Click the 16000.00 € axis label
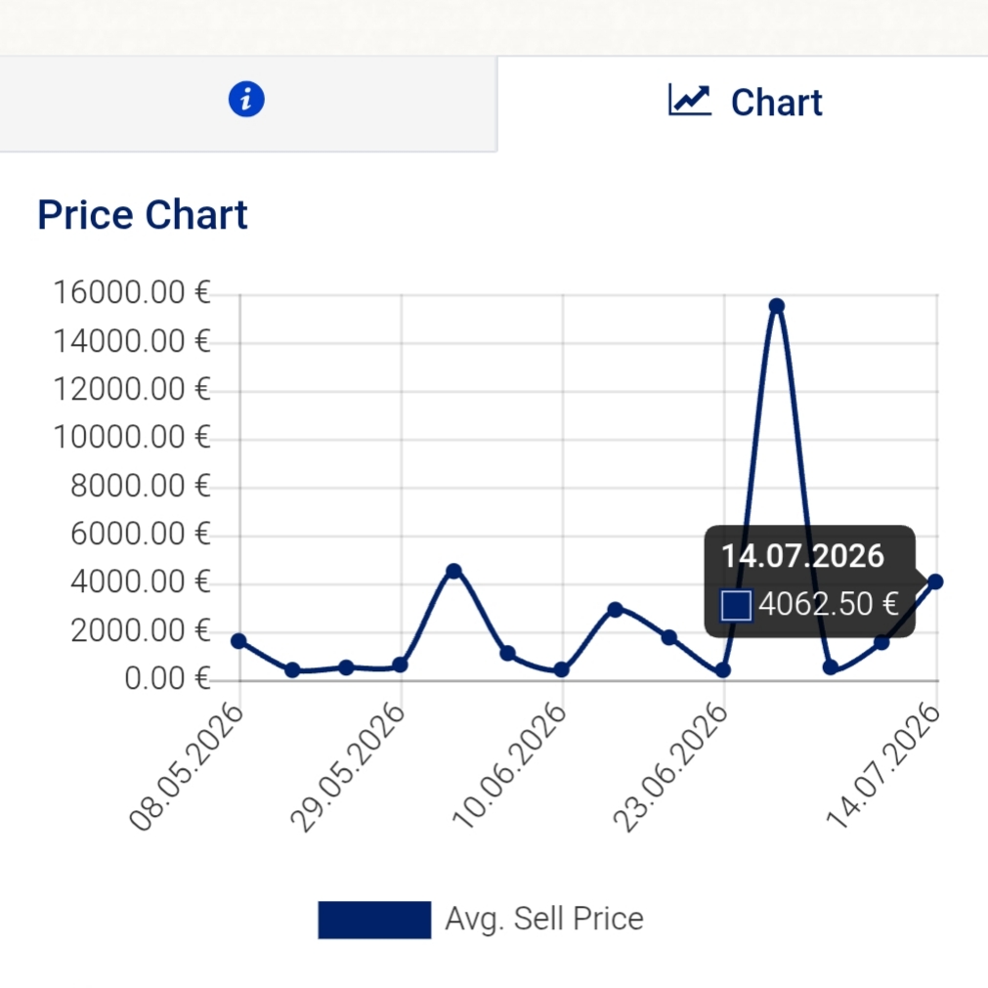988x988 pixels. pyautogui.click(x=132, y=292)
